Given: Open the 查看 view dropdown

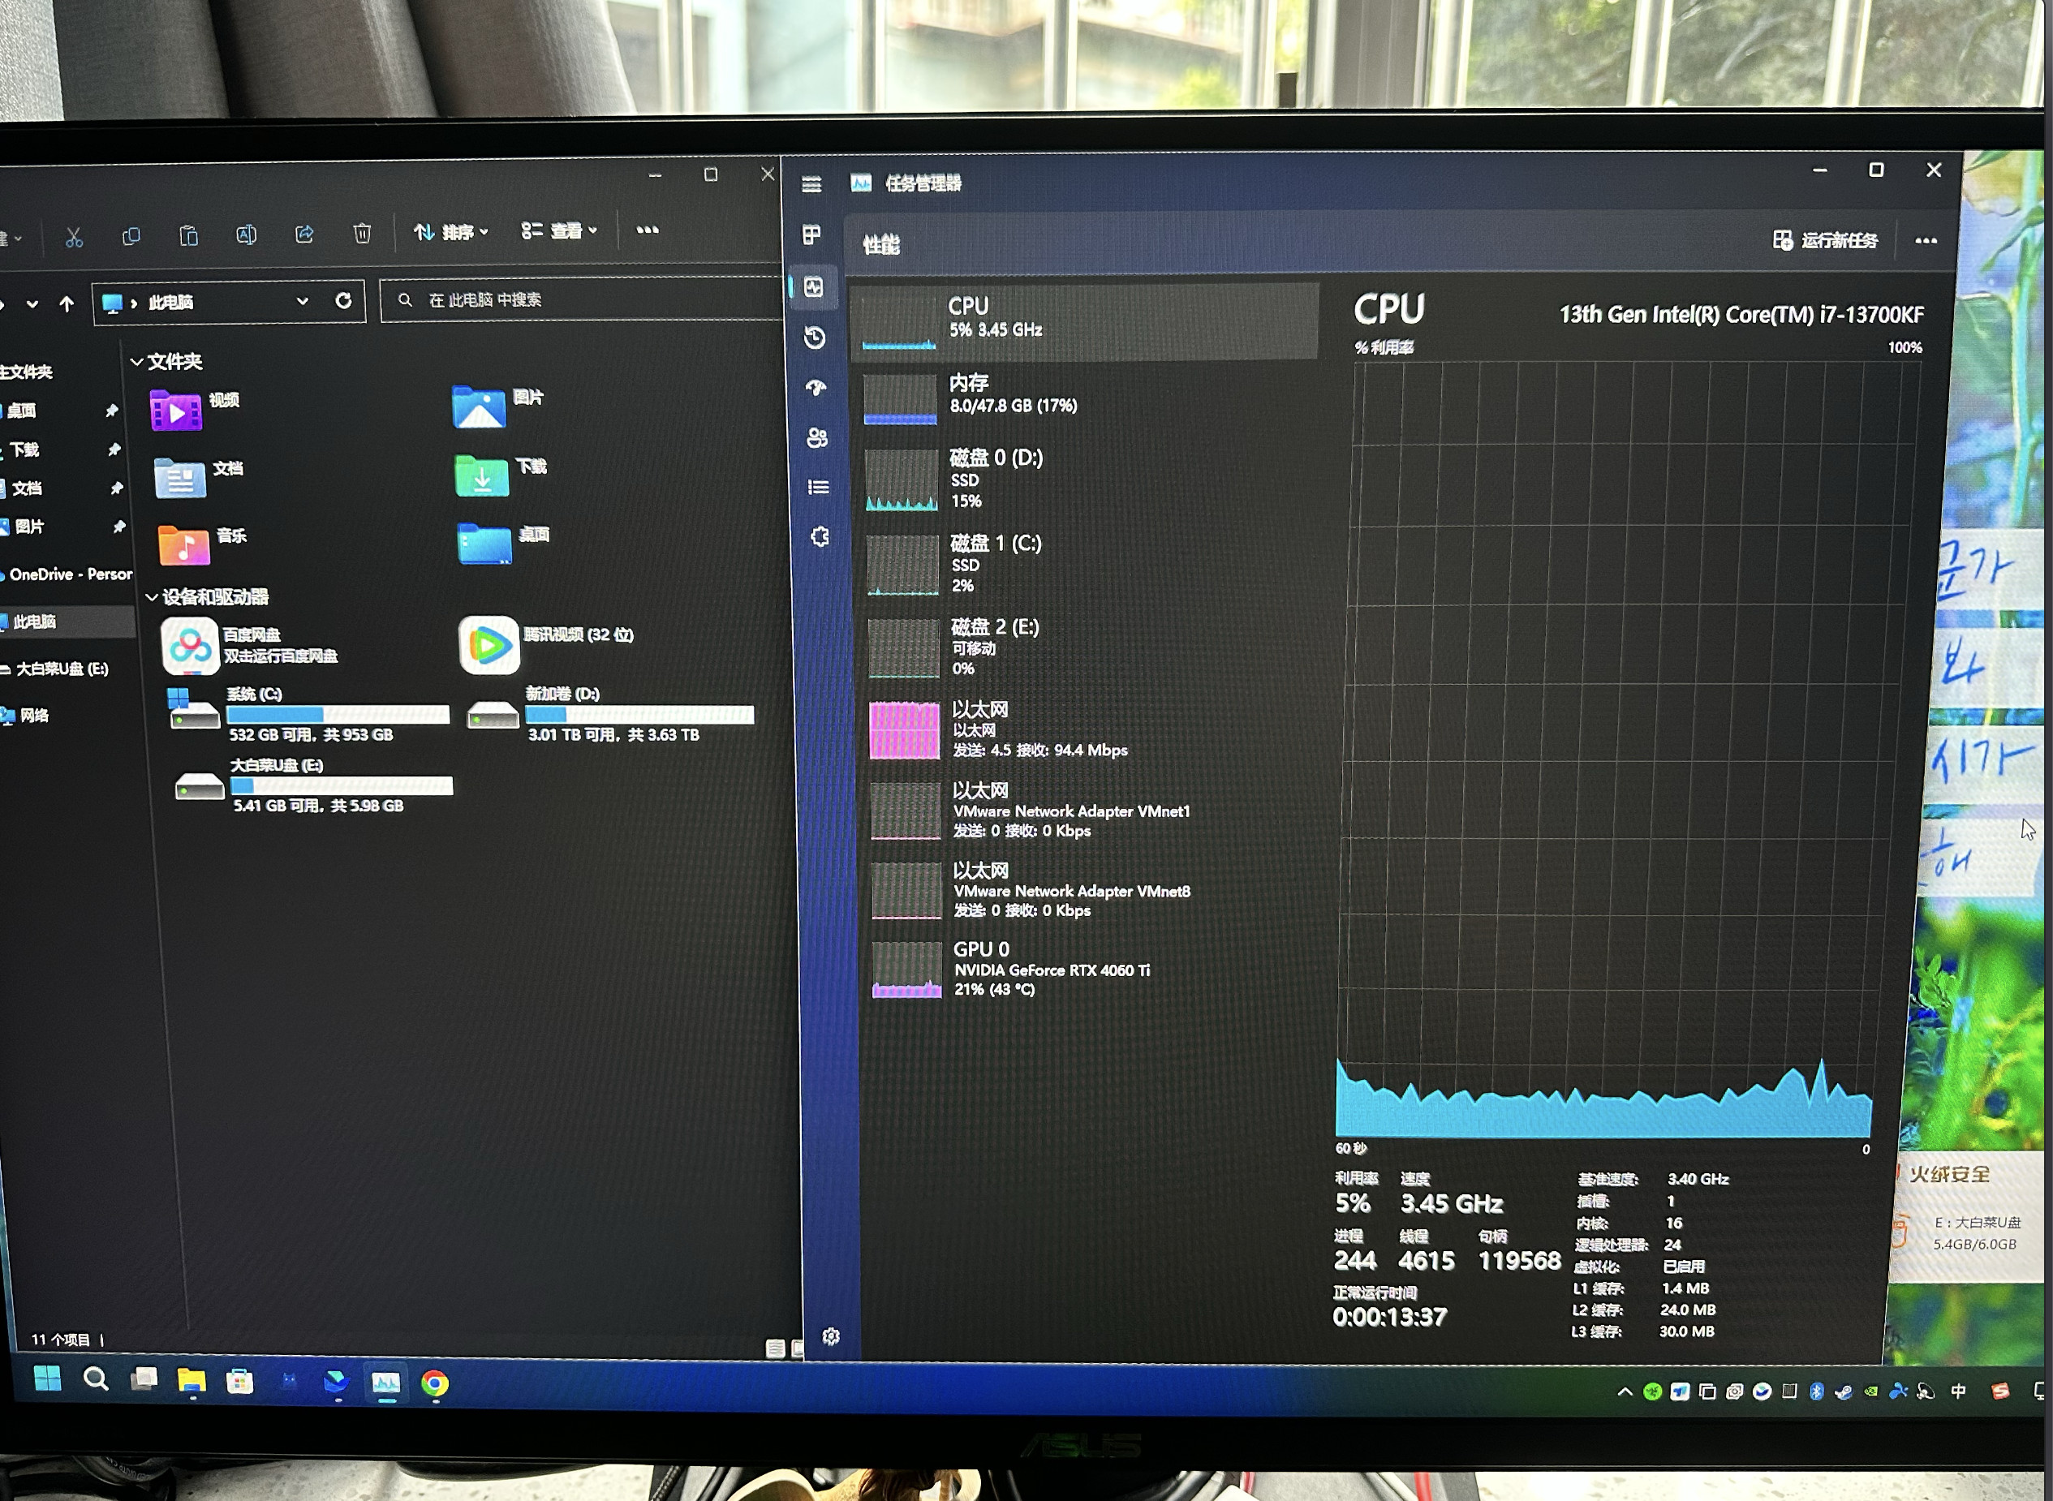Looking at the screenshot, I should tap(559, 230).
